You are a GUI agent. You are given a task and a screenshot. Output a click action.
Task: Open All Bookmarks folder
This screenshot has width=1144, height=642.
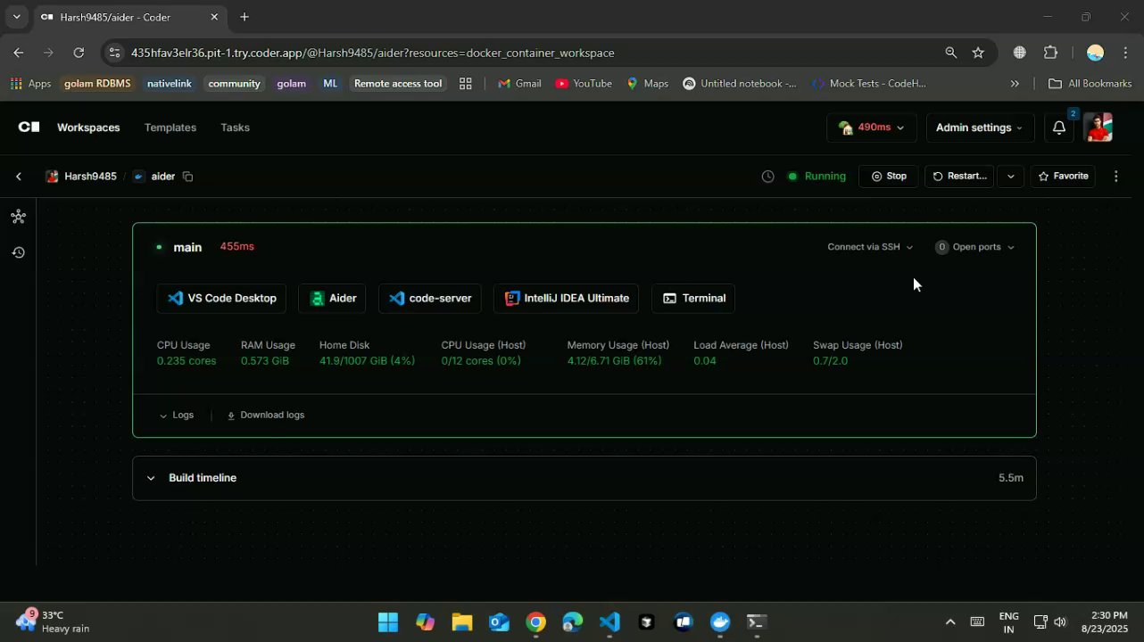click(1090, 84)
